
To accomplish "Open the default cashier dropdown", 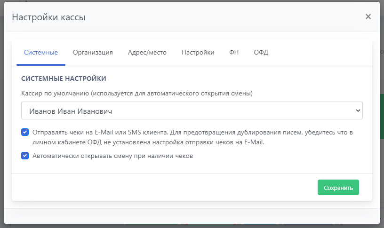I will click(192, 110).
